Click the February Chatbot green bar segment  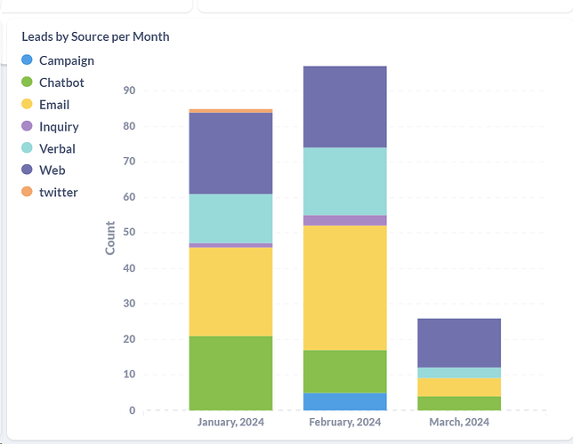[345, 371]
